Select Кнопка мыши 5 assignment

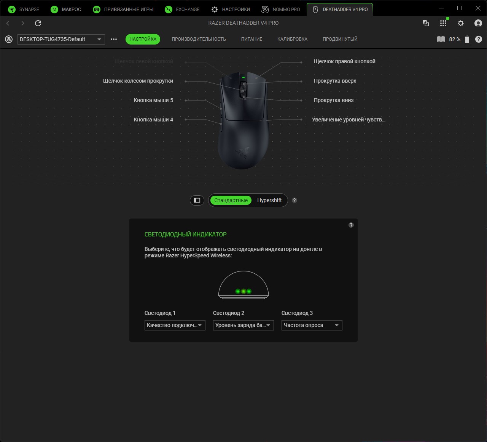[153, 100]
